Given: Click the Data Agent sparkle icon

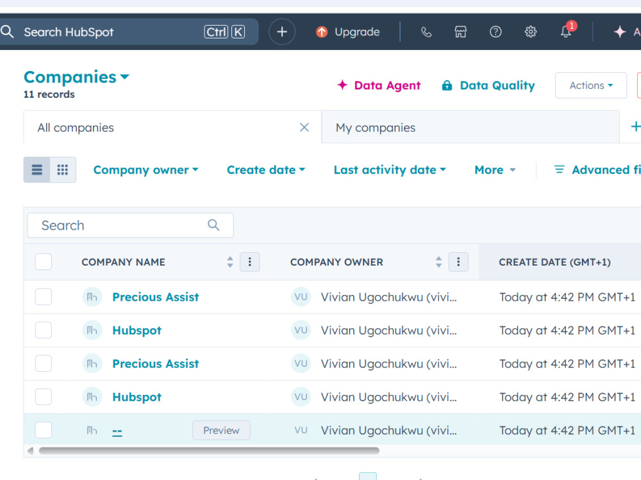Looking at the screenshot, I should coord(342,85).
